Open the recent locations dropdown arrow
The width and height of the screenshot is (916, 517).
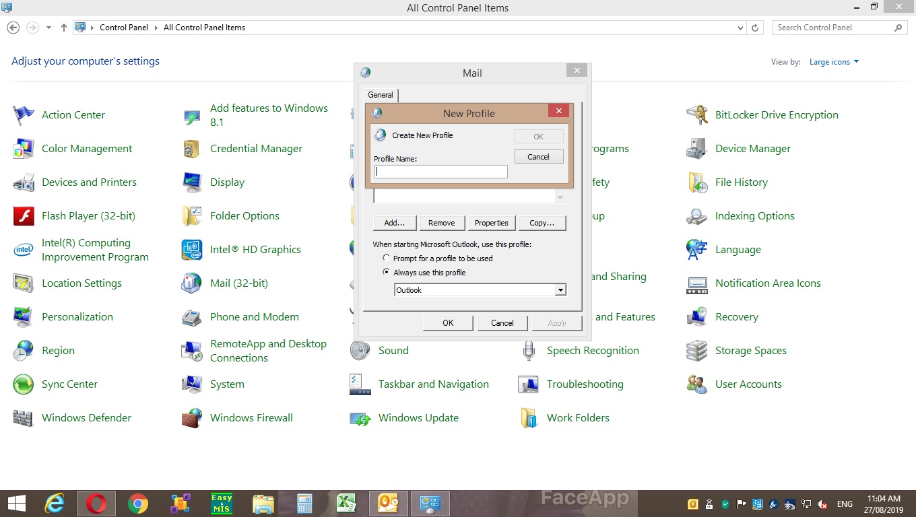pos(48,28)
